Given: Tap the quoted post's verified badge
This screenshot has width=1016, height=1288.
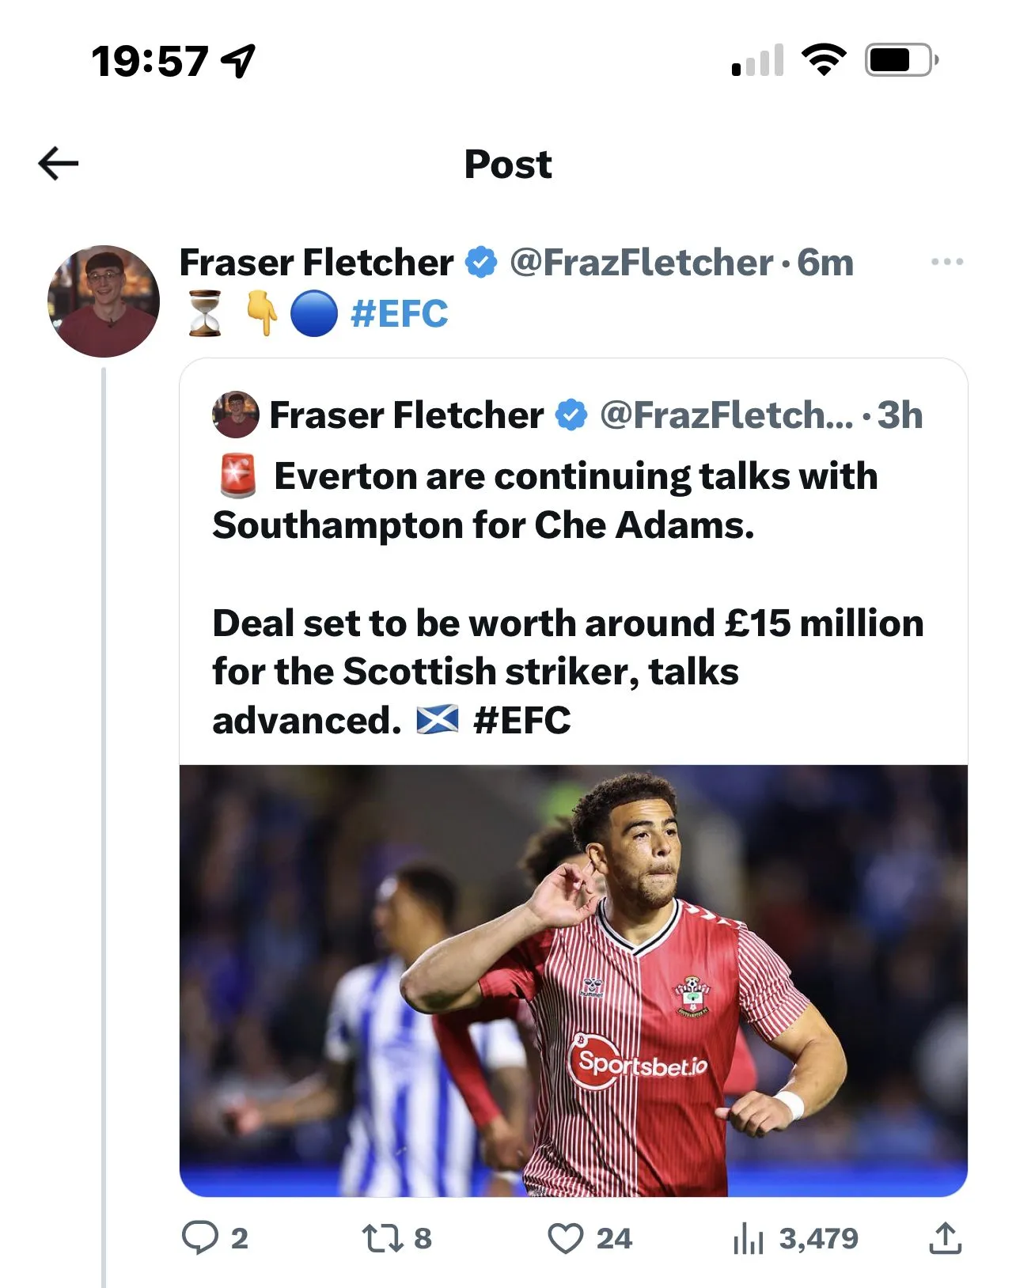Looking at the screenshot, I should (x=571, y=415).
